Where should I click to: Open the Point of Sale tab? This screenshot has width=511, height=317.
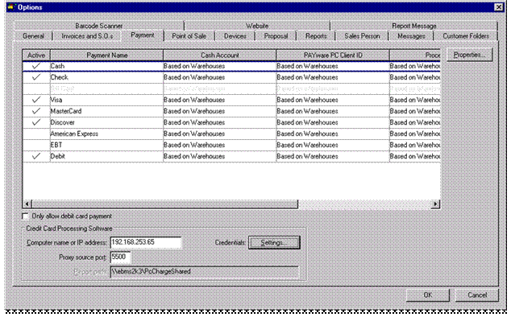point(189,35)
